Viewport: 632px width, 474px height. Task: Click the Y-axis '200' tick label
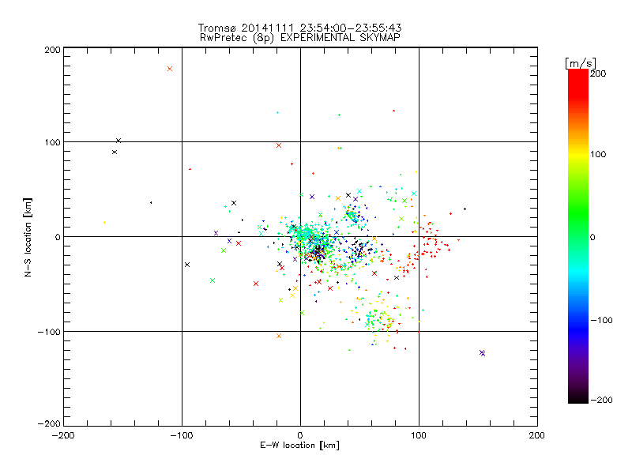52,50
